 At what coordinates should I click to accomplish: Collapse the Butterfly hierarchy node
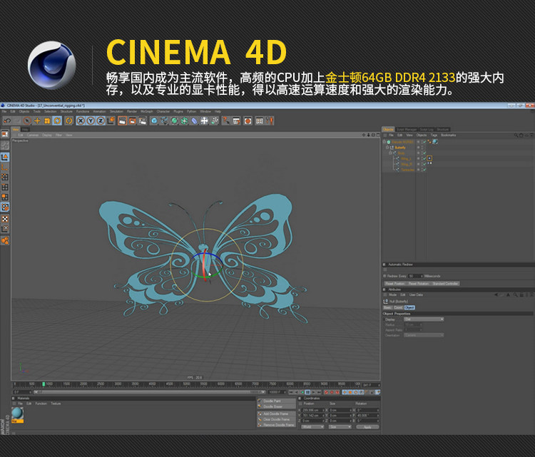click(387, 148)
